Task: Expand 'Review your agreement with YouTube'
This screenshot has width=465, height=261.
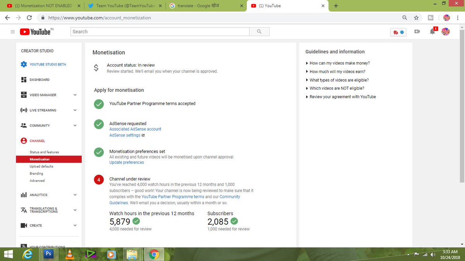Action: tap(341, 97)
